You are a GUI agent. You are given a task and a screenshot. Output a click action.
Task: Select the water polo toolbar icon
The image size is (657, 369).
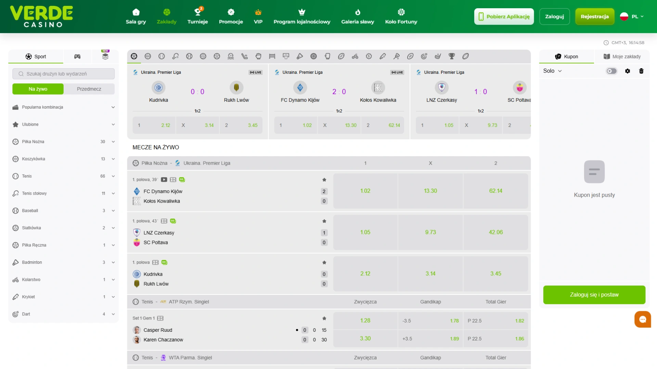point(231,56)
